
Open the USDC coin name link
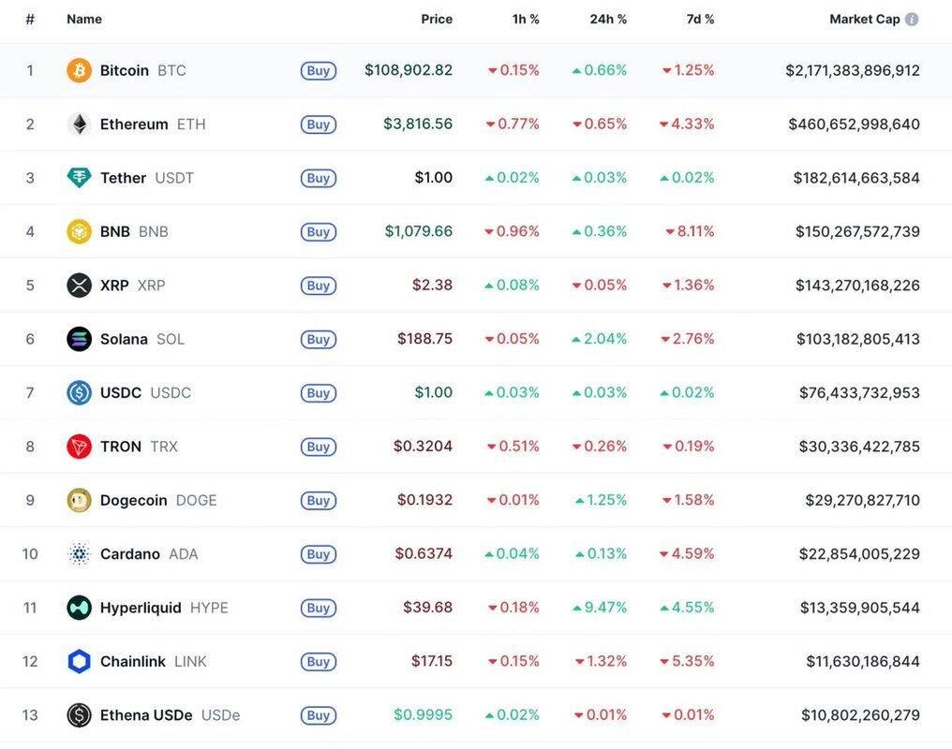pyautogui.click(x=121, y=392)
